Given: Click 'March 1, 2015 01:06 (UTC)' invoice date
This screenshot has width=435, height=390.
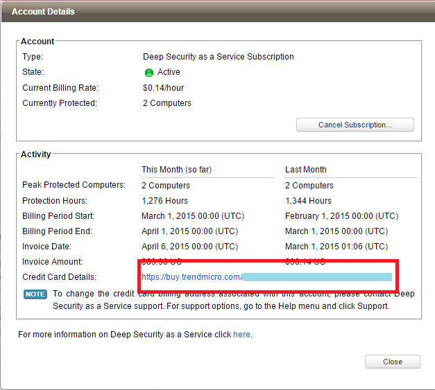Looking at the screenshot, I should coord(336,246).
